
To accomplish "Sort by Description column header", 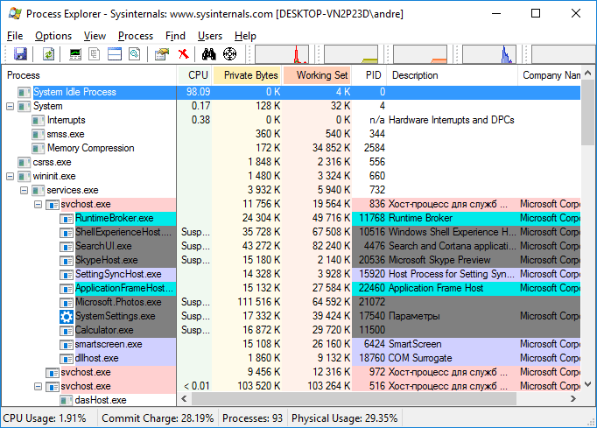I will tap(453, 75).
